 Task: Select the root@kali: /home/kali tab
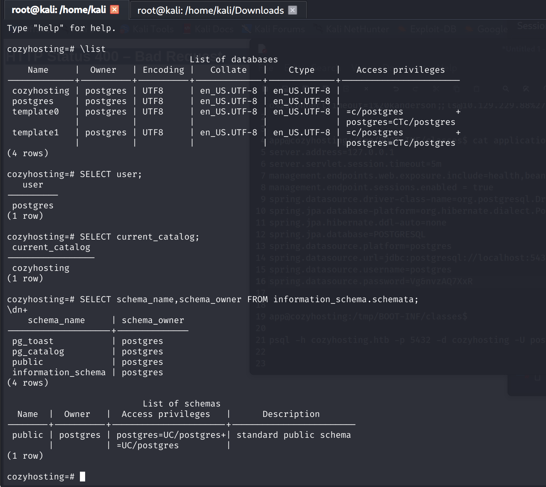pos(59,10)
